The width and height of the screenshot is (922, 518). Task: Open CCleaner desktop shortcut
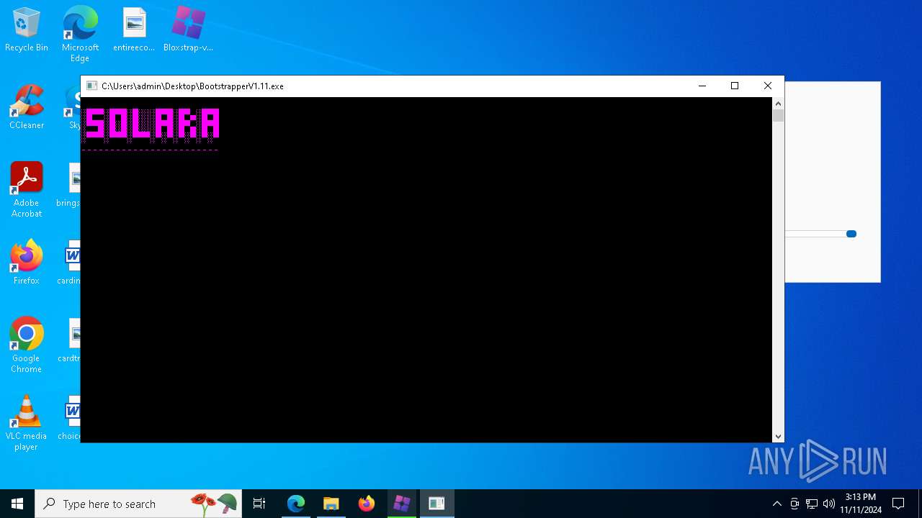pyautogui.click(x=27, y=108)
